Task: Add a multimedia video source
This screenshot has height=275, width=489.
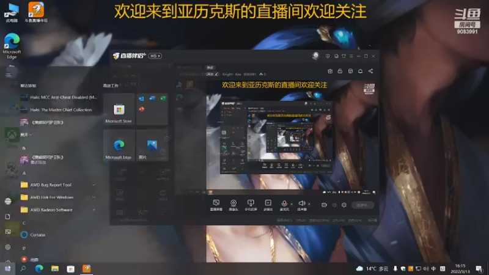Action: 268,205
